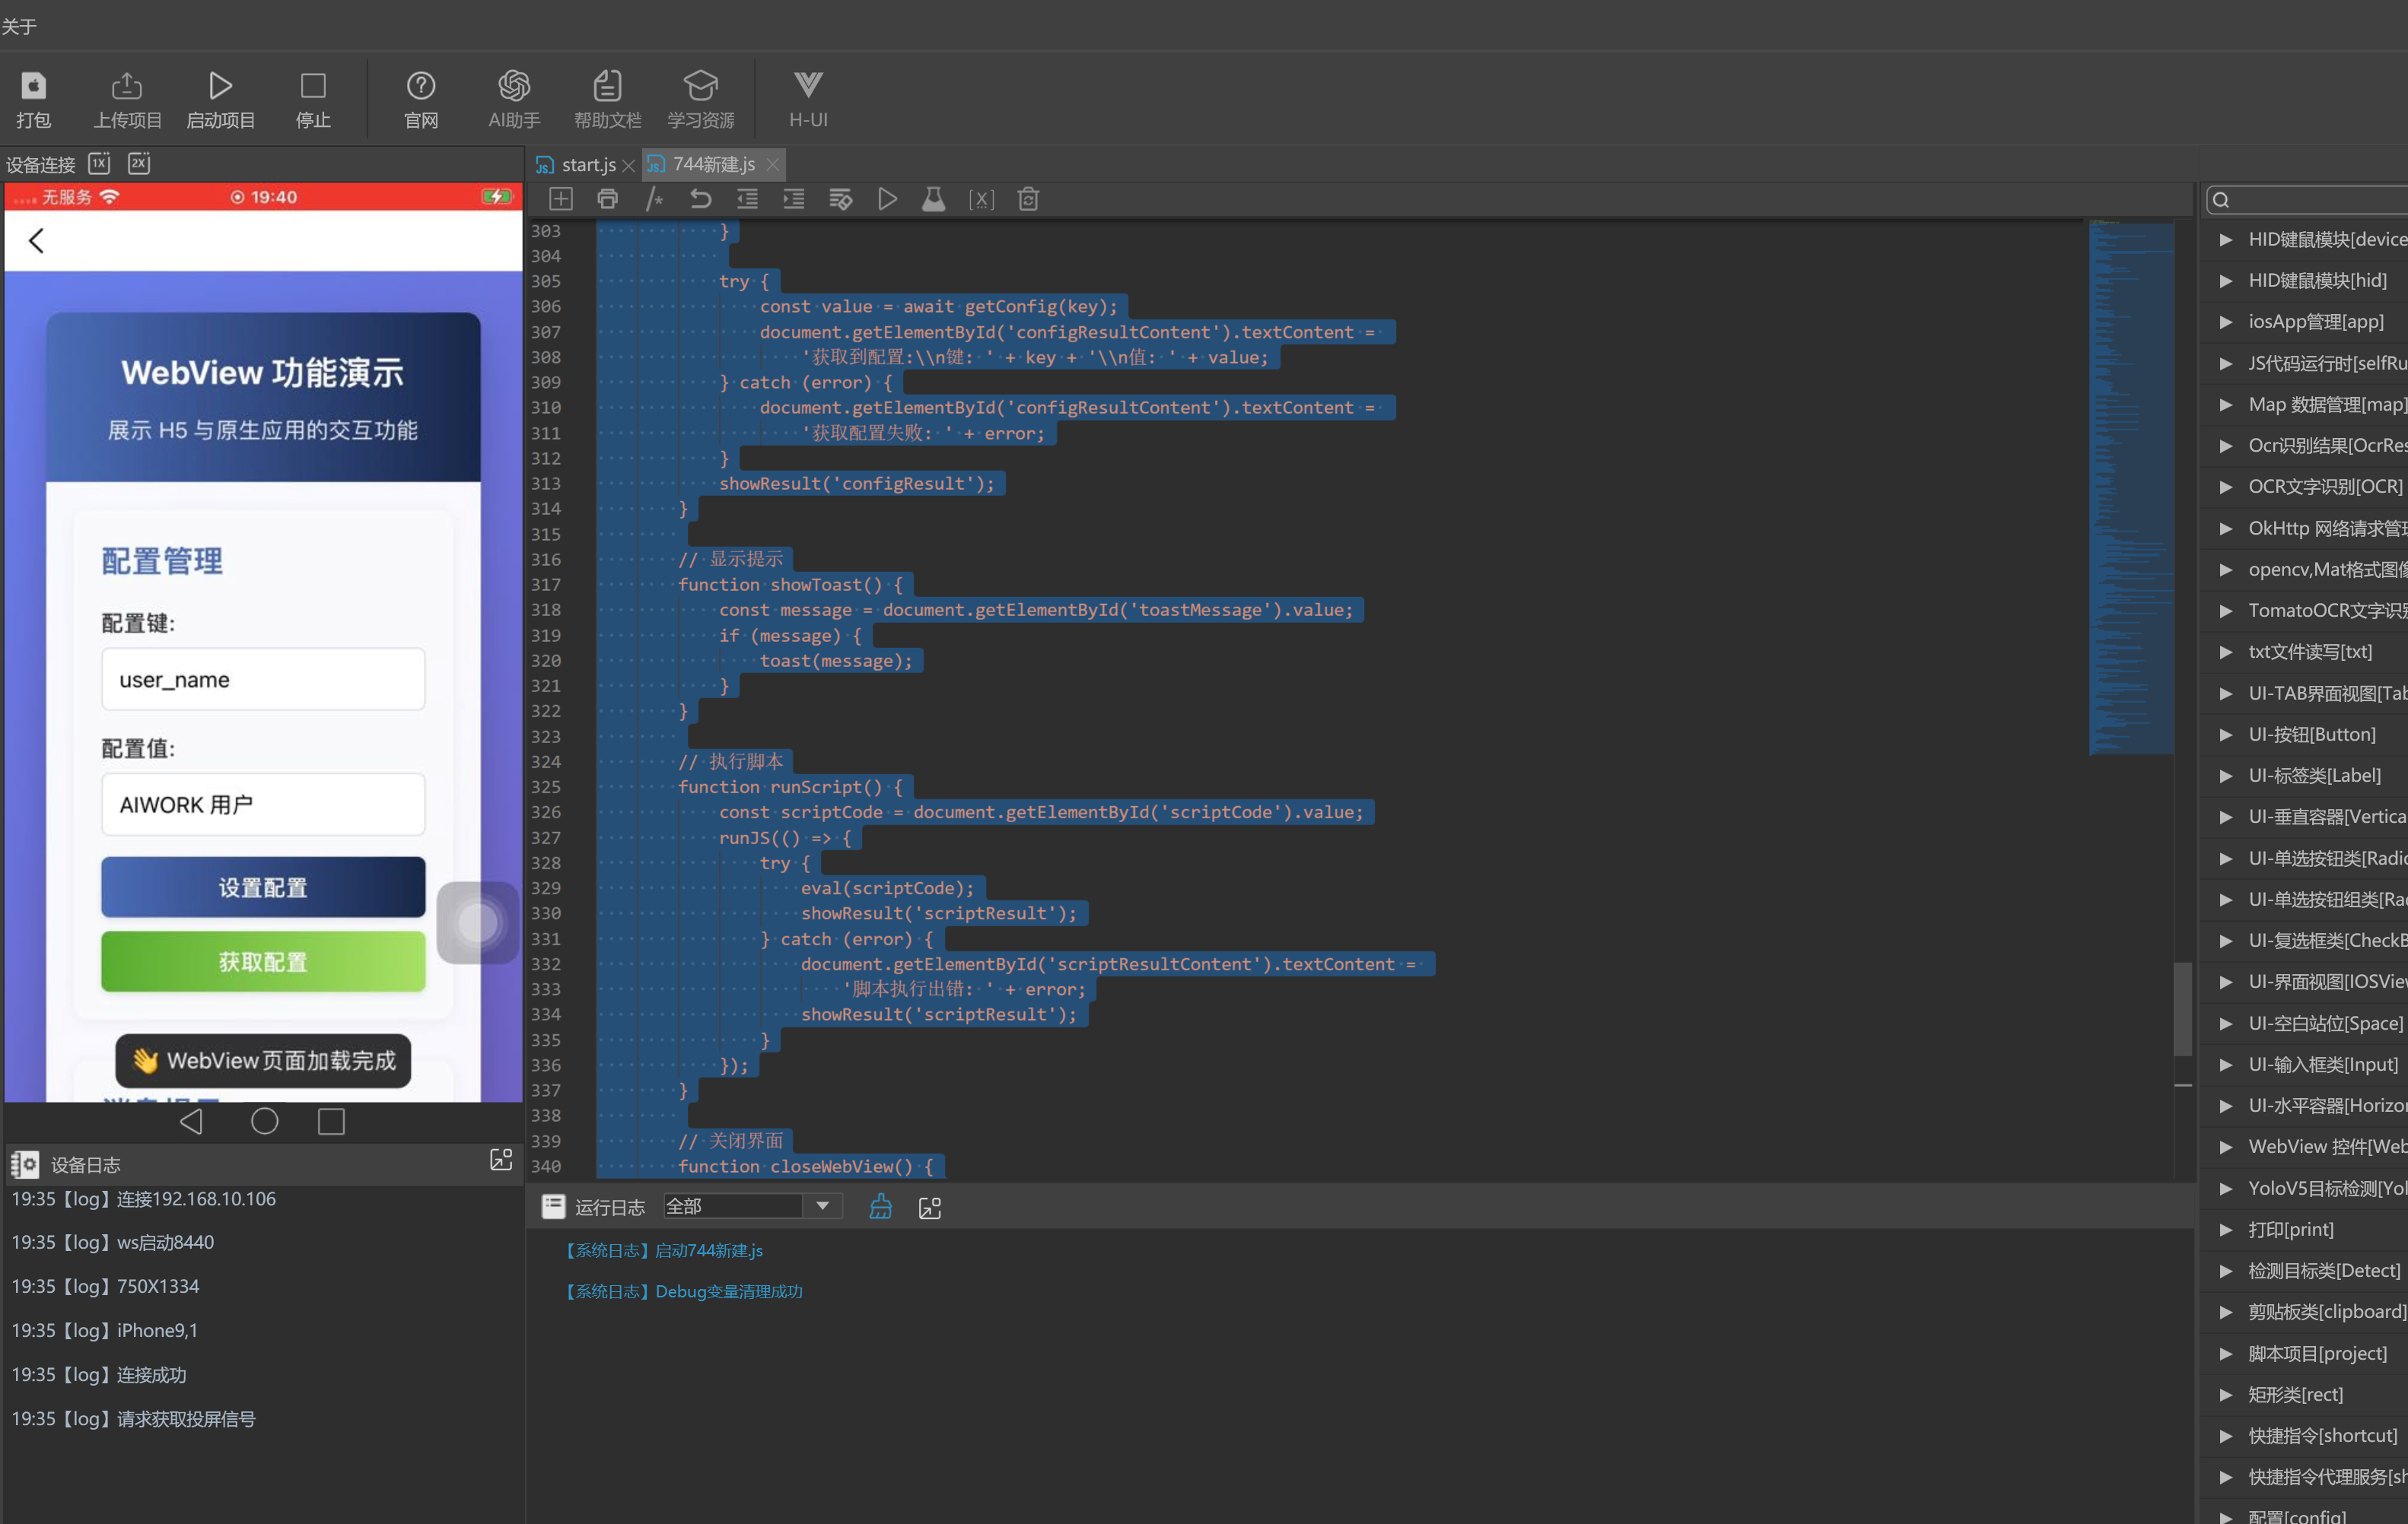The height and width of the screenshot is (1524, 2408).
Task: Switch to the start.js tab
Action: pos(588,165)
